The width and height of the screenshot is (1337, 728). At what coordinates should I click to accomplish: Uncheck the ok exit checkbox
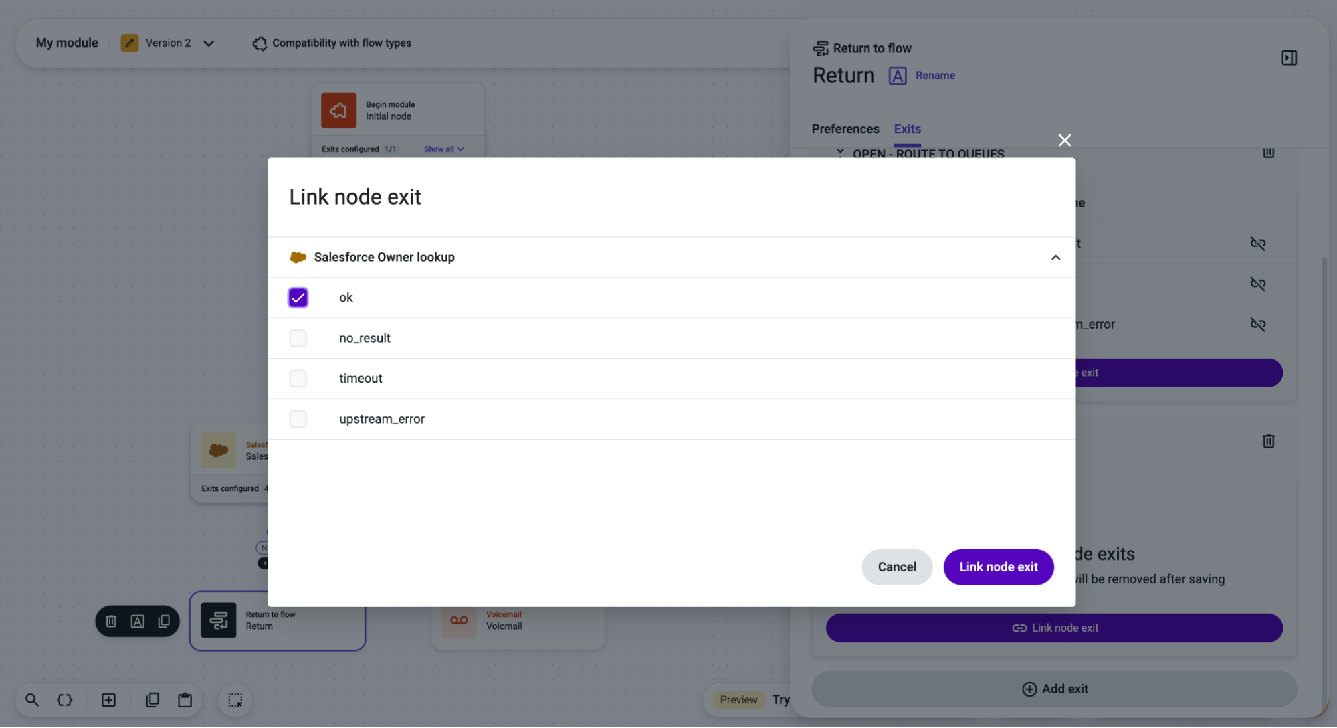coord(298,298)
